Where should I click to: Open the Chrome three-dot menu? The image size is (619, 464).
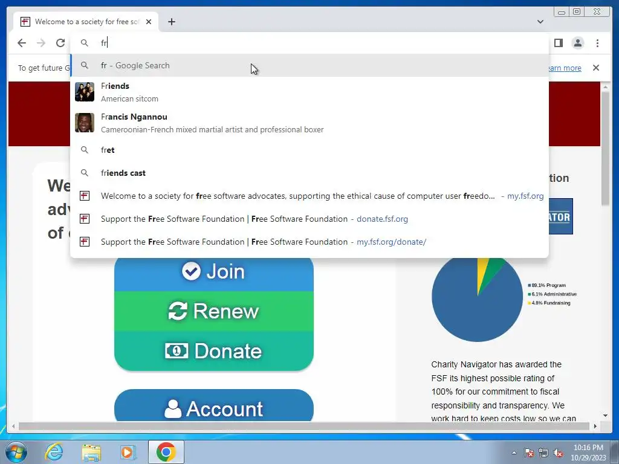(597, 43)
